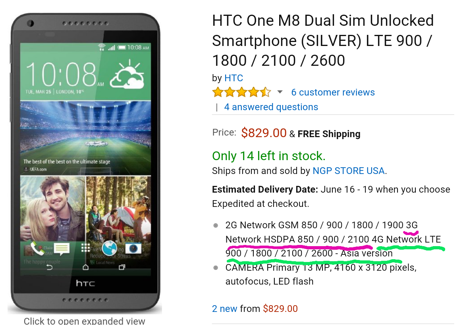Click the messages icon on phone screen
The height and width of the screenshot is (325, 465).
point(62,249)
